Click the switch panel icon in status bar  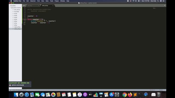pos(10,90)
